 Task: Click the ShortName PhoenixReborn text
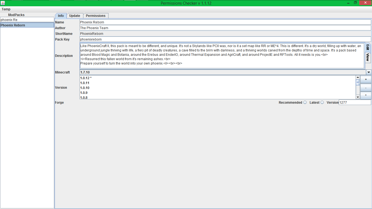[x=92, y=33]
